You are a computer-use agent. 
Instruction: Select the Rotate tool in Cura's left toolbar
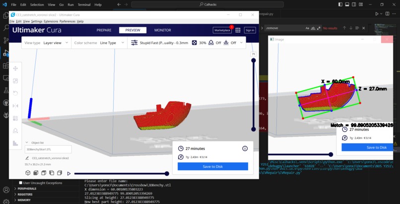pyautogui.click(x=15, y=93)
